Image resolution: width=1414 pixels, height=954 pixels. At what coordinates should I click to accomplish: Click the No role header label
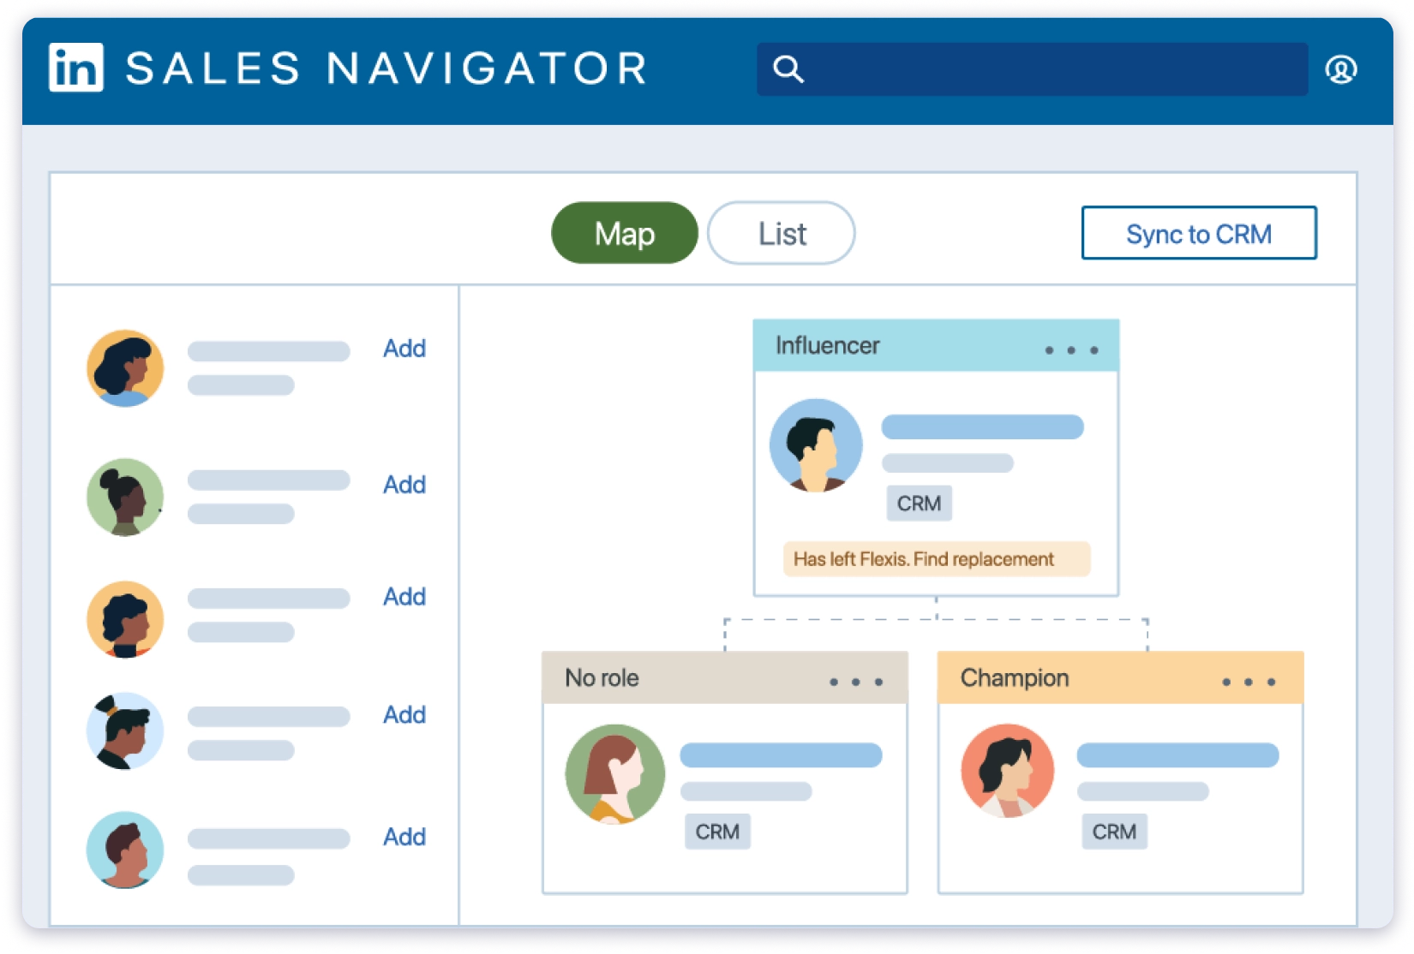pyautogui.click(x=602, y=678)
